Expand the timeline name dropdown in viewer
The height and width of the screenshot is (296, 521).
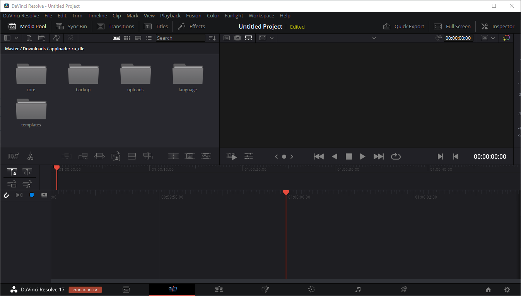click(374, 38)
